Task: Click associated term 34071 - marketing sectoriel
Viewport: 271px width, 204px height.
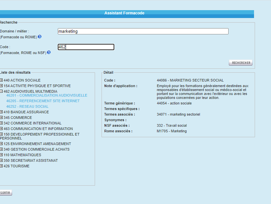Action: [x=178, y=114]
